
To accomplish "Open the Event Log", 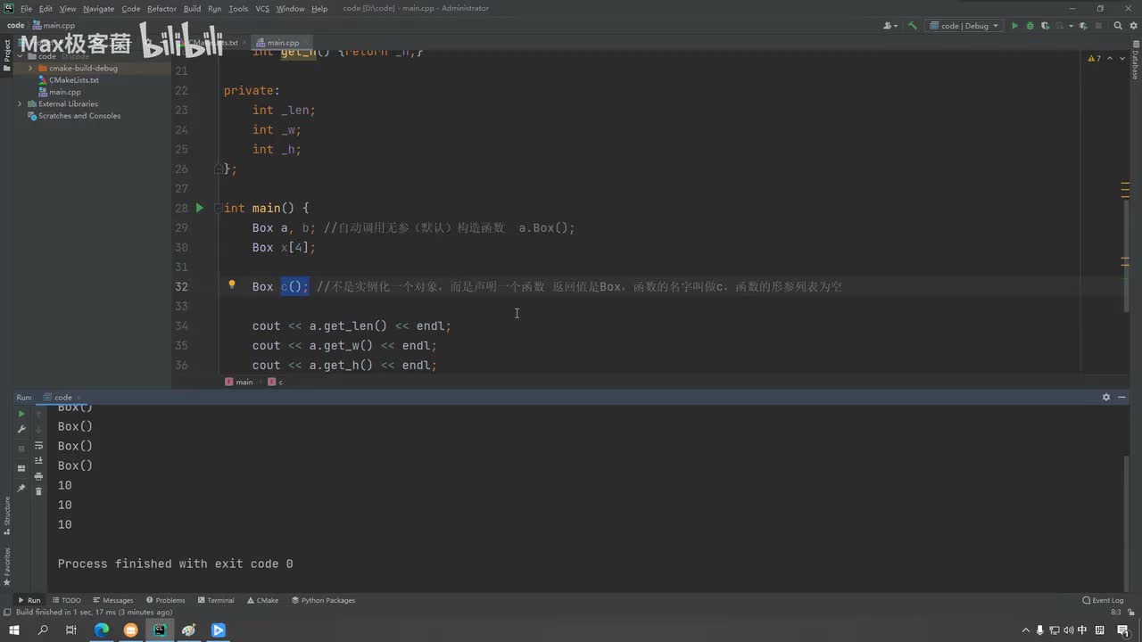I will click(x=1103, y=600).
